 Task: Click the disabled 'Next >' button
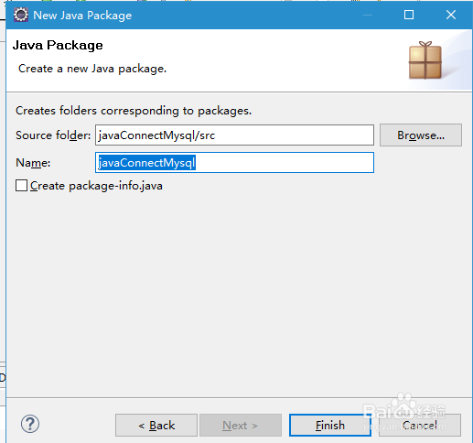[x=241, y=425]
